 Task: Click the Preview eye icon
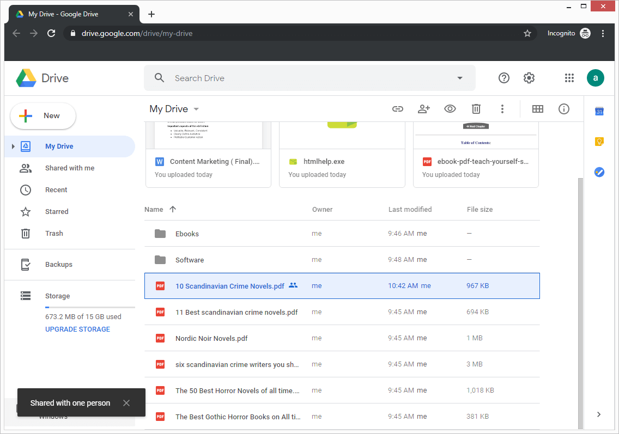point(450,109)
